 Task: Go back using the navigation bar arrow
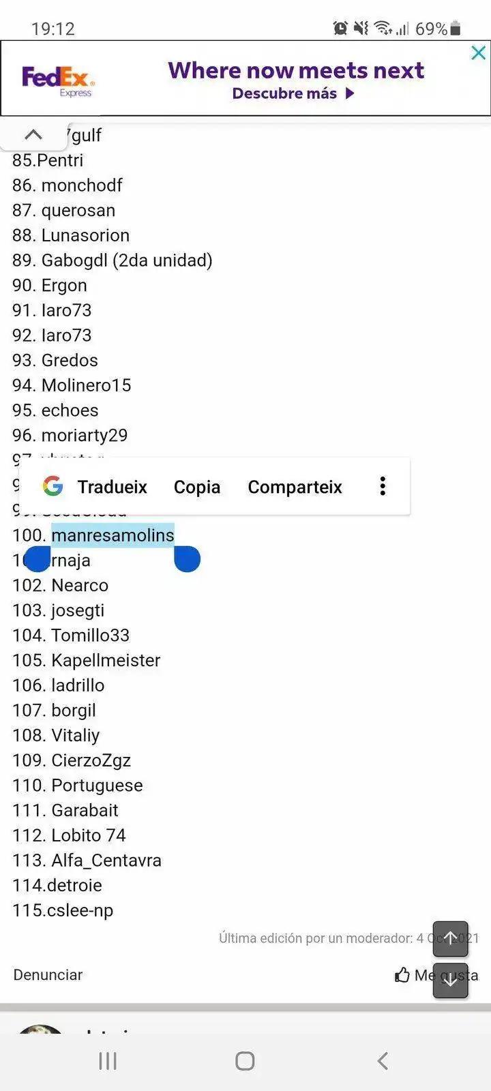(x=383, y=1061)
